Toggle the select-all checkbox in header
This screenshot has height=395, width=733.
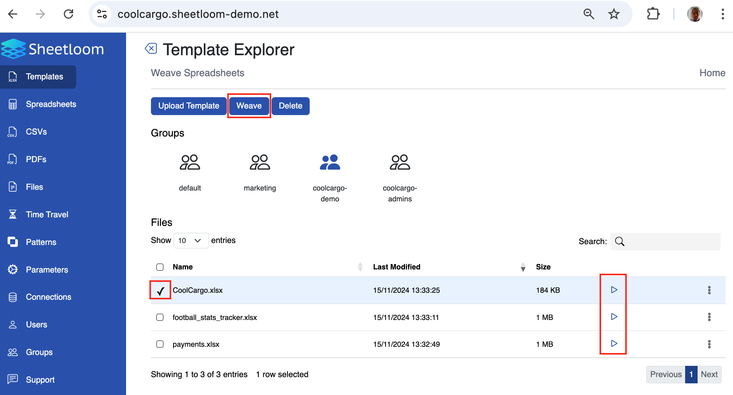point(160,267)
